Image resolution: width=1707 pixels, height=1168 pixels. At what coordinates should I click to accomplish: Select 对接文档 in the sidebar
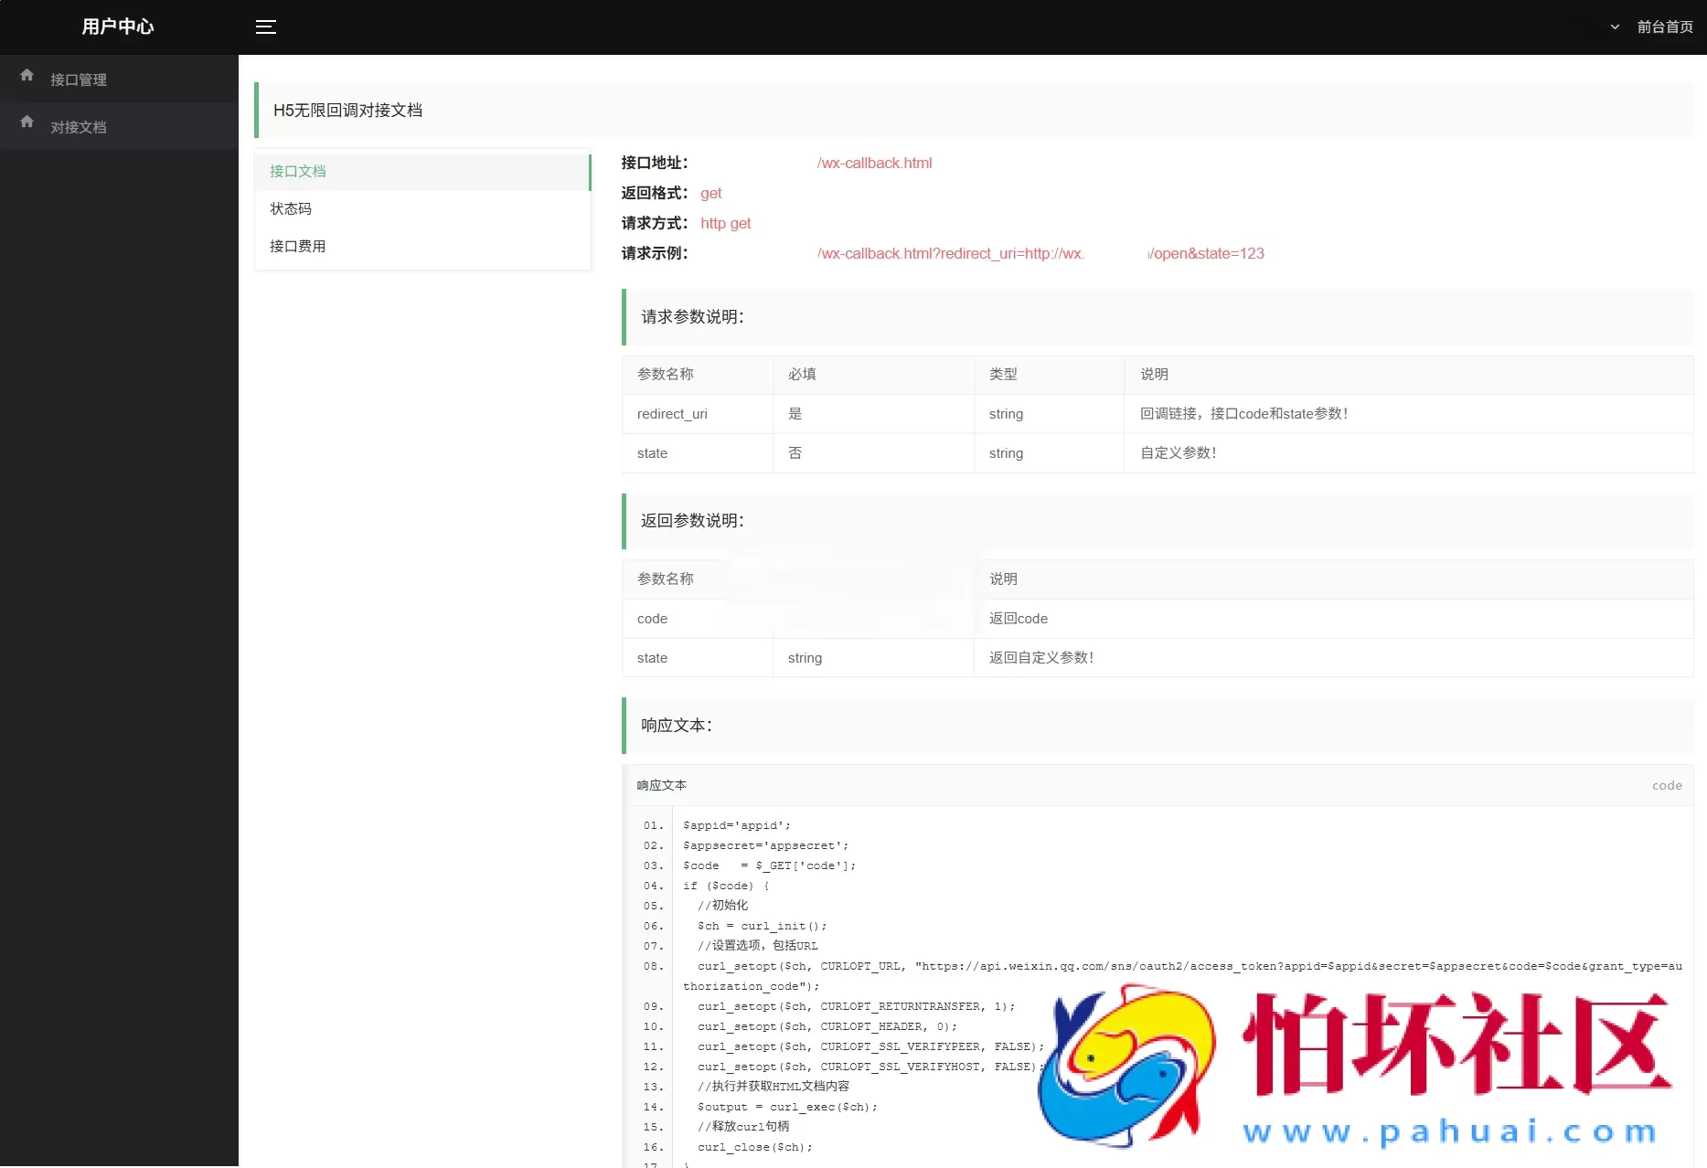[x=78, y=126]
